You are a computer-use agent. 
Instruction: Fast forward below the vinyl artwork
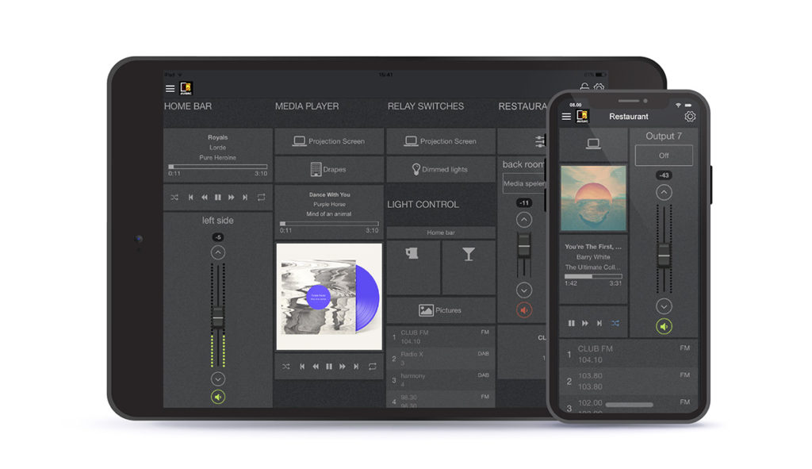(343, 367)
